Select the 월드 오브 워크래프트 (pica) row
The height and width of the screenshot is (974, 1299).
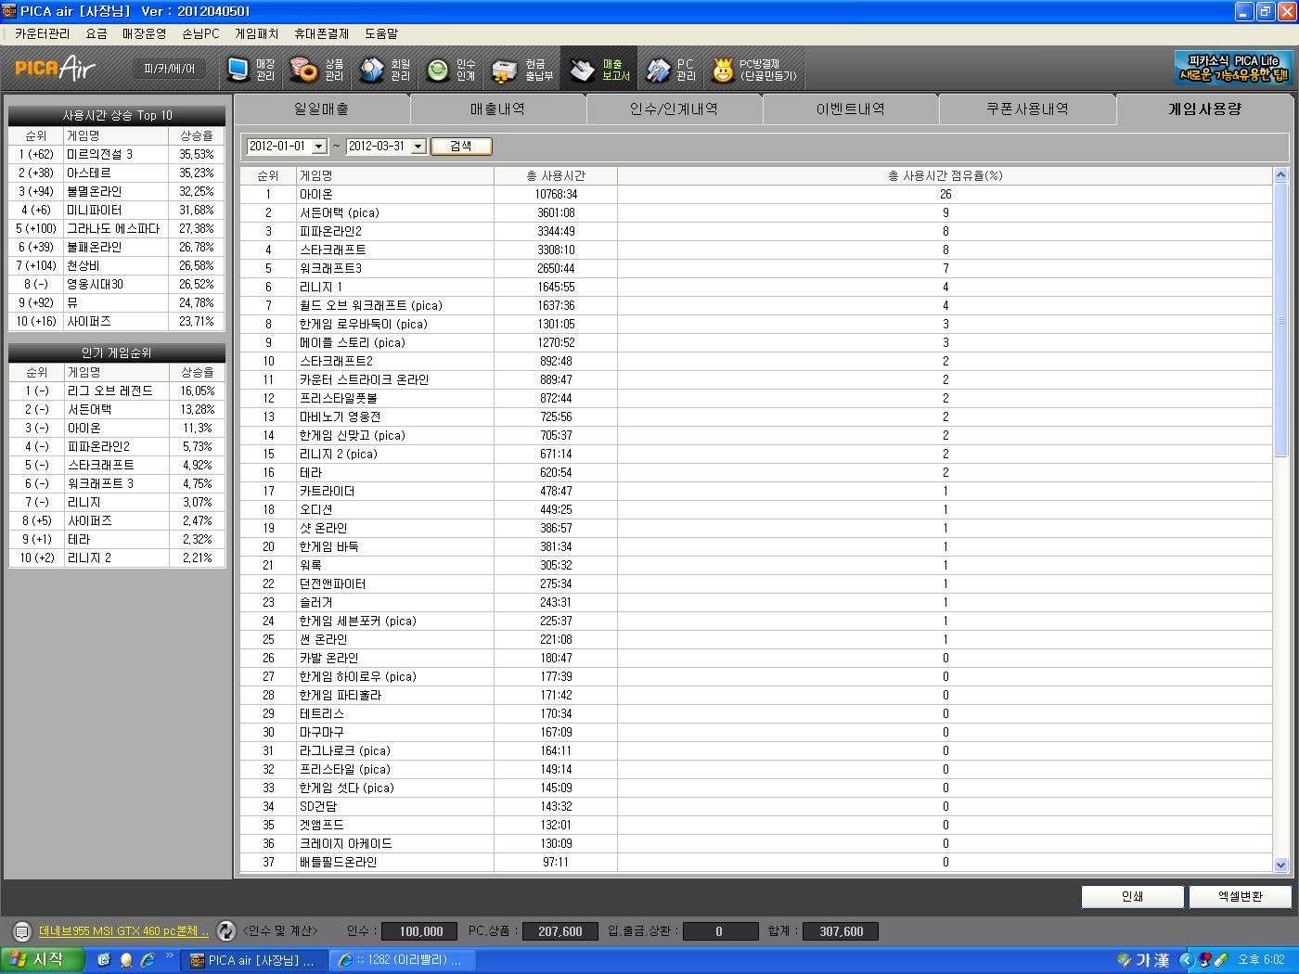pyautogui.click(x=756, y=305)
